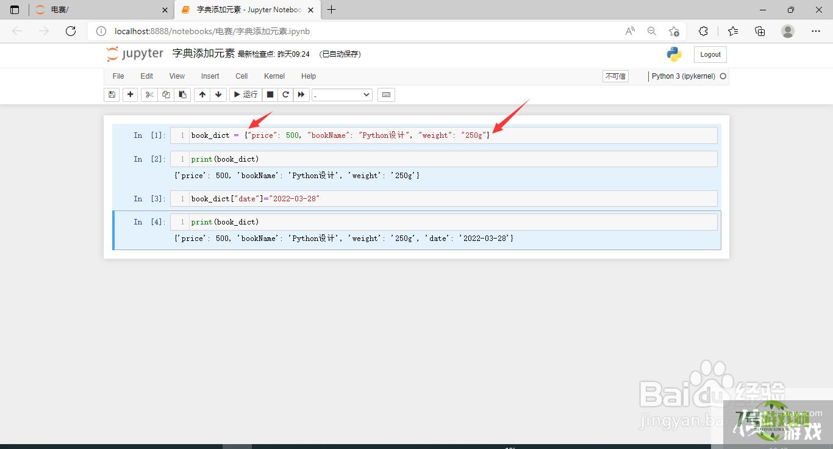This screenshot has width=833, height=449.
Task: Open the Collections icon
Action: [760, 31]
